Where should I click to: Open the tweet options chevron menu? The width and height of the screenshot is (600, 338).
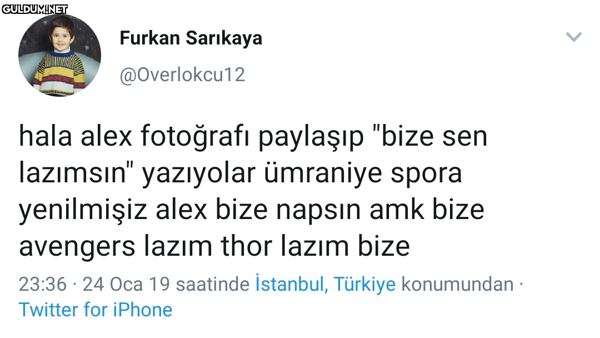(573, 37)
